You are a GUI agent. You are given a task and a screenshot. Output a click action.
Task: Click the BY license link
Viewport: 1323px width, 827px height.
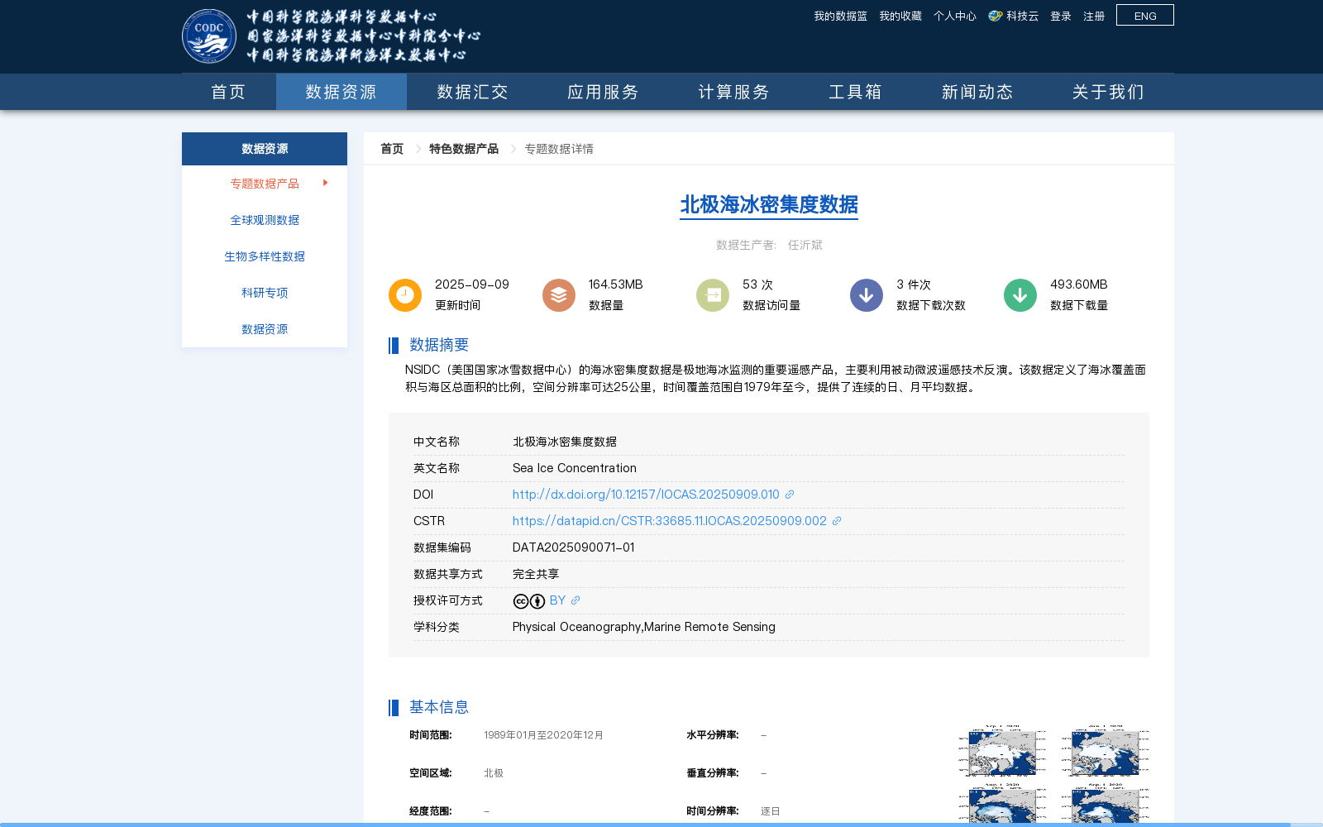pos(557,600)
